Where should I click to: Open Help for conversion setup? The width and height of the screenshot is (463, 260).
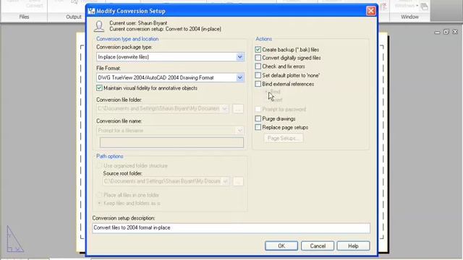[353, 246]
